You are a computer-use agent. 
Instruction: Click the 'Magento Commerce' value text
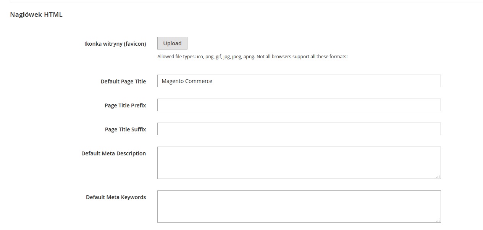click(x=187, y=81)
